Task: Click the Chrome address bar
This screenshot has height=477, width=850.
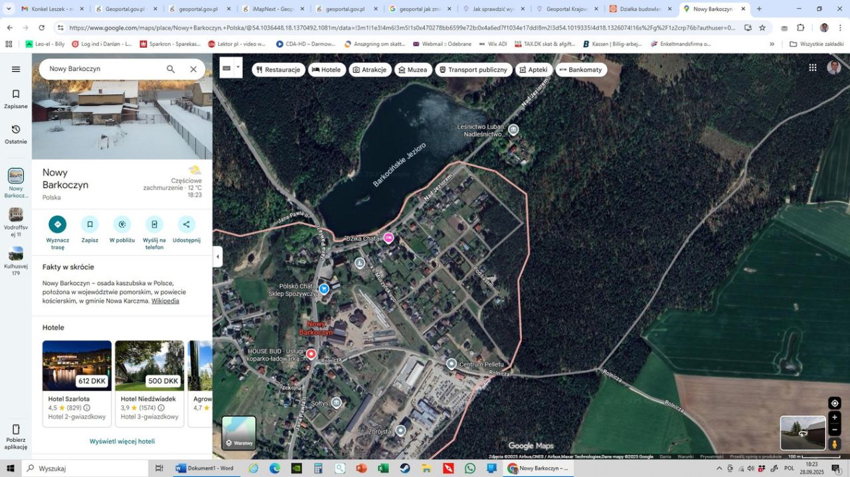Action: tap(402, 28)
